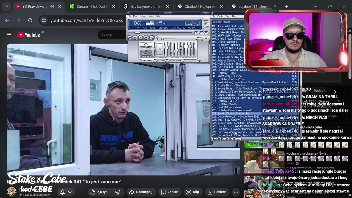Click playlist Sel button

click(x=230, y=139)
